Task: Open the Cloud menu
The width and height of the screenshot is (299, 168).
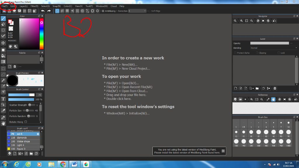Action: pyautogui.click(x=114, y=6)
